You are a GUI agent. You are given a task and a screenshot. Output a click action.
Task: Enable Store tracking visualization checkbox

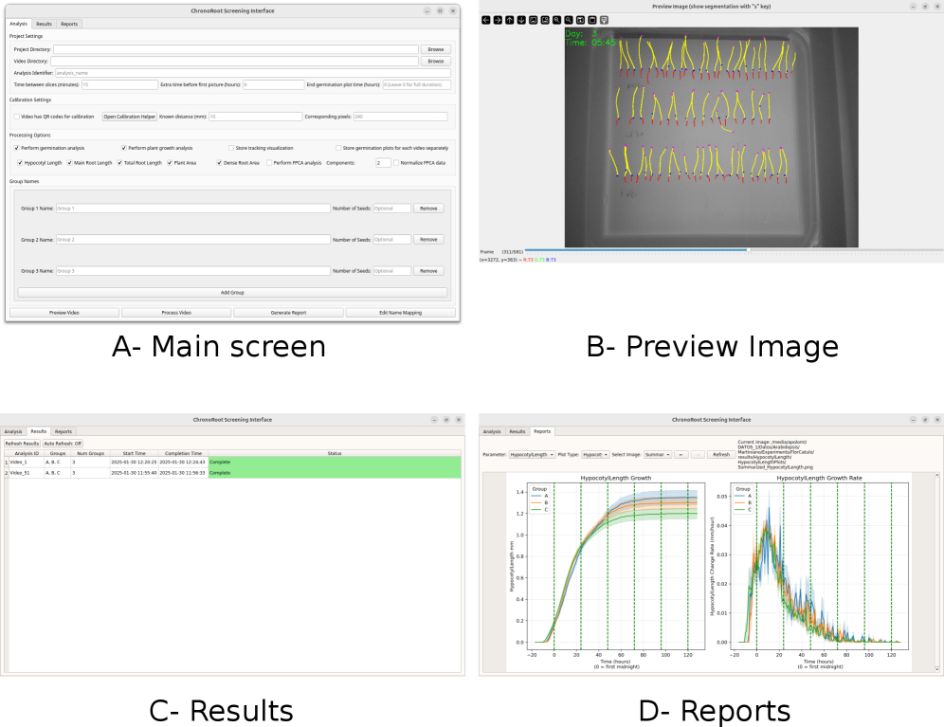(231, 148)
